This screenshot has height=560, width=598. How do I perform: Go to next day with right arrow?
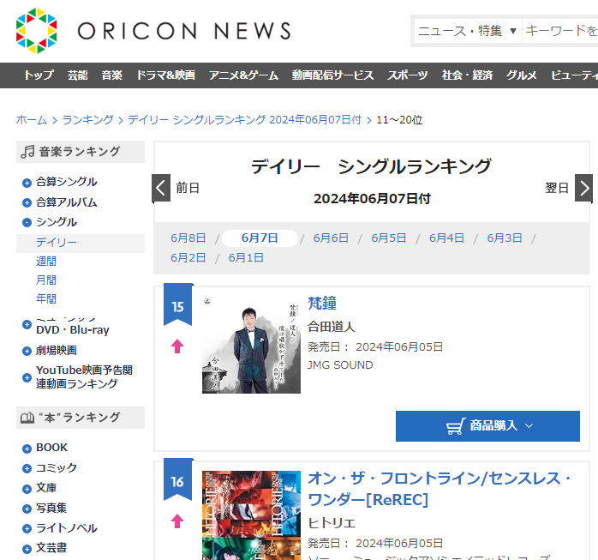pos(584,188)
